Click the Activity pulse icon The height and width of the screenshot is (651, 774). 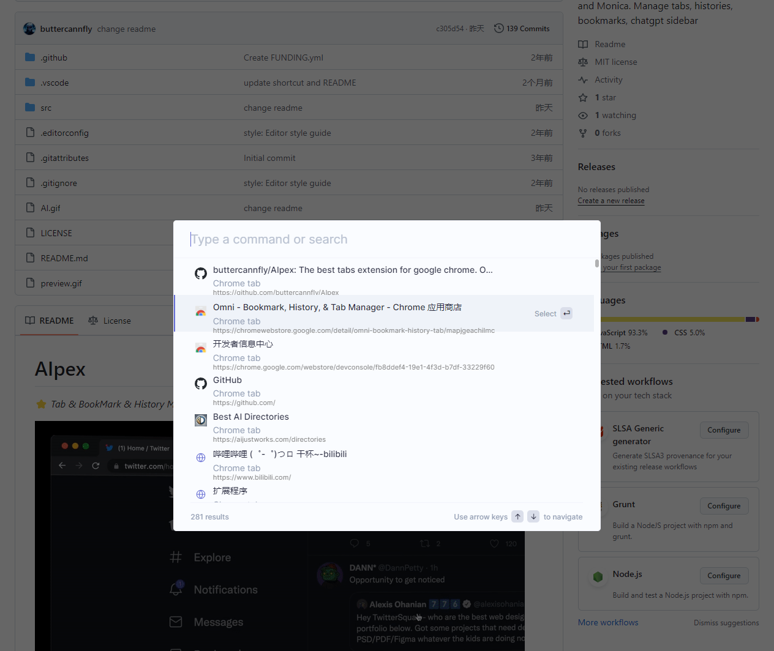pos(583,80)
